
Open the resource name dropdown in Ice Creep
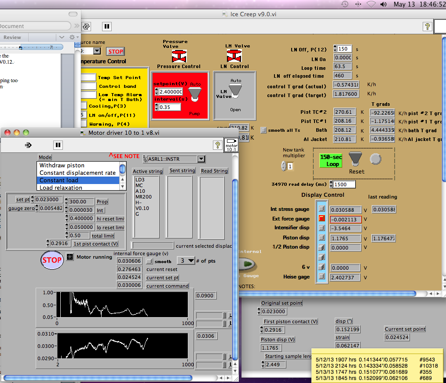[97, 51]
